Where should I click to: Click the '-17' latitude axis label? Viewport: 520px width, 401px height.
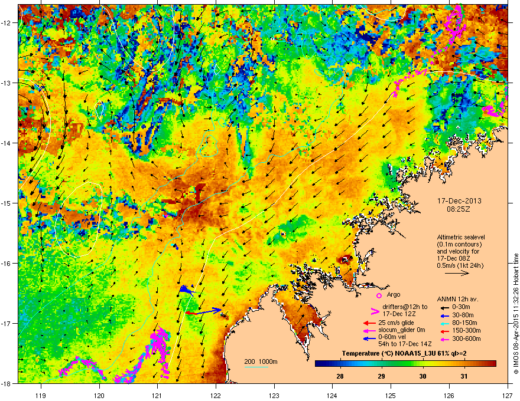(x=6, y=323)
